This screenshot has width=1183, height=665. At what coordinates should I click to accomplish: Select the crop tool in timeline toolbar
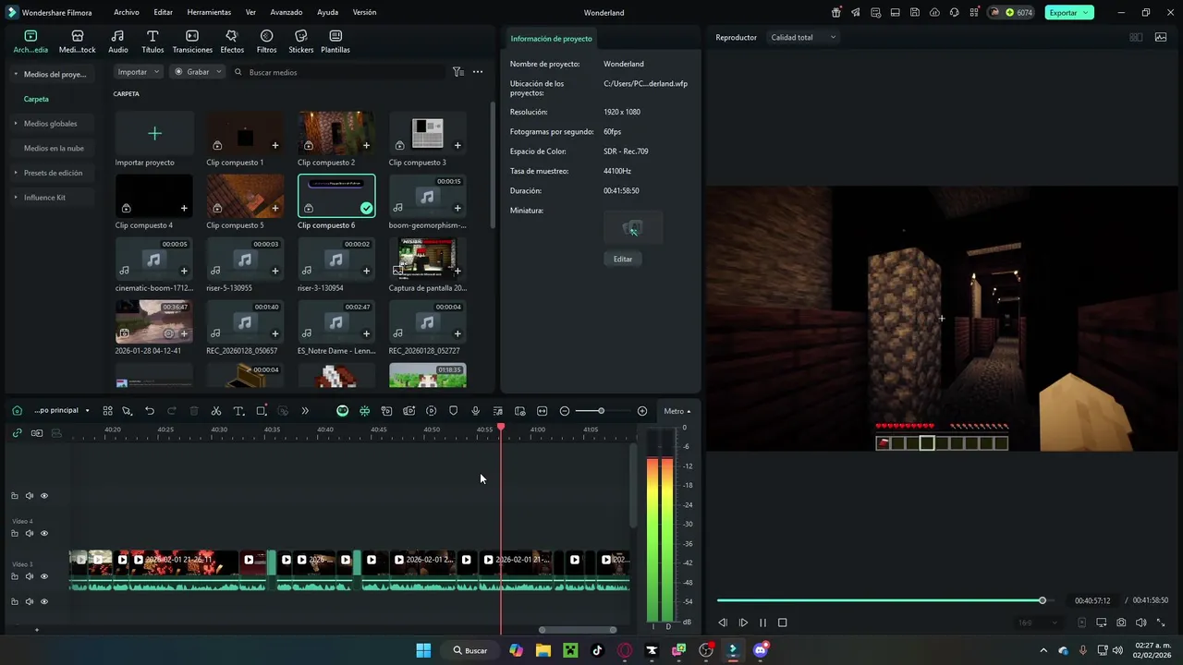pos(262,411)
